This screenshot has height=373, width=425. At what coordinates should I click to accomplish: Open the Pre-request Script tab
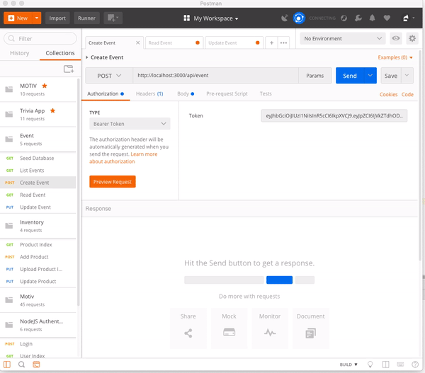point(227,93)
